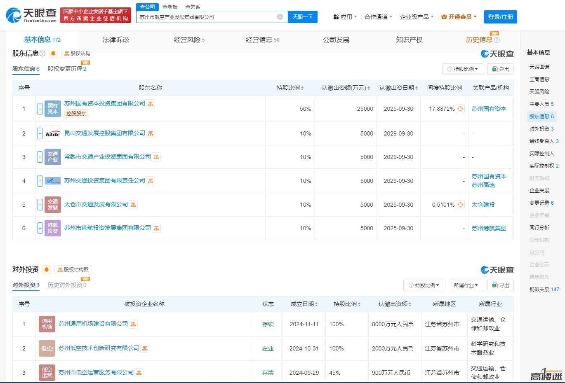This screenshot has height=383, width=565.
Task: Export the shareholder list with 导出
Action: (x=501, y=69)
